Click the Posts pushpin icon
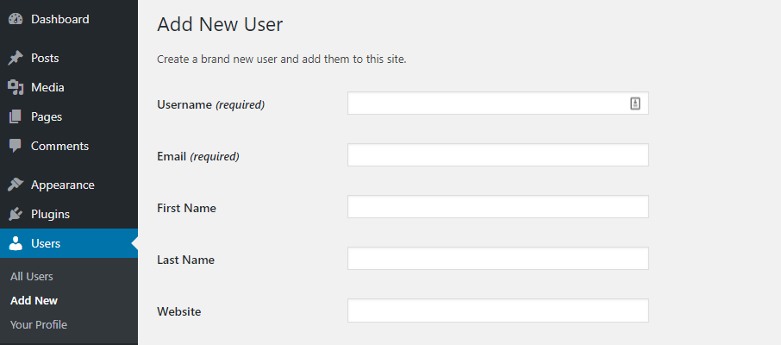 (x=16, y=59)
